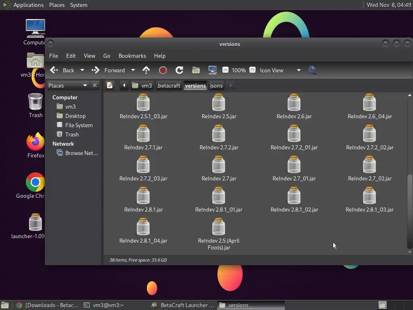Click the Stop loading icon
413x310 pixels.
163,70
